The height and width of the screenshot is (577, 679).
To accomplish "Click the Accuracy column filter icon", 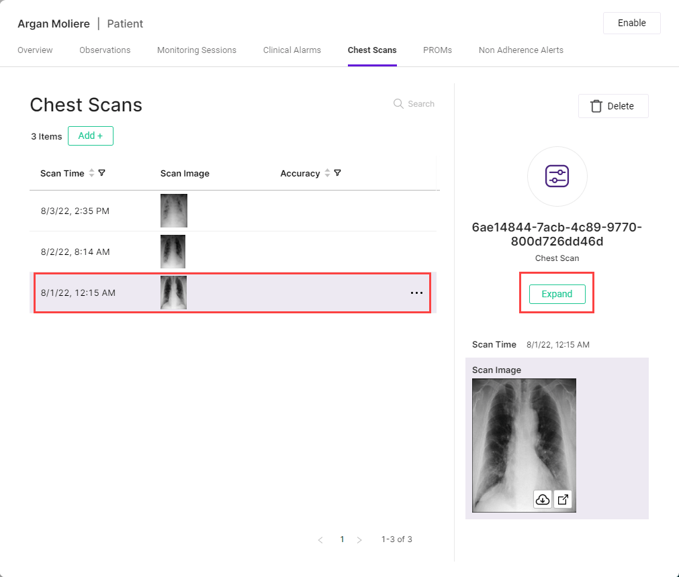I will click(x=337, y=173).
